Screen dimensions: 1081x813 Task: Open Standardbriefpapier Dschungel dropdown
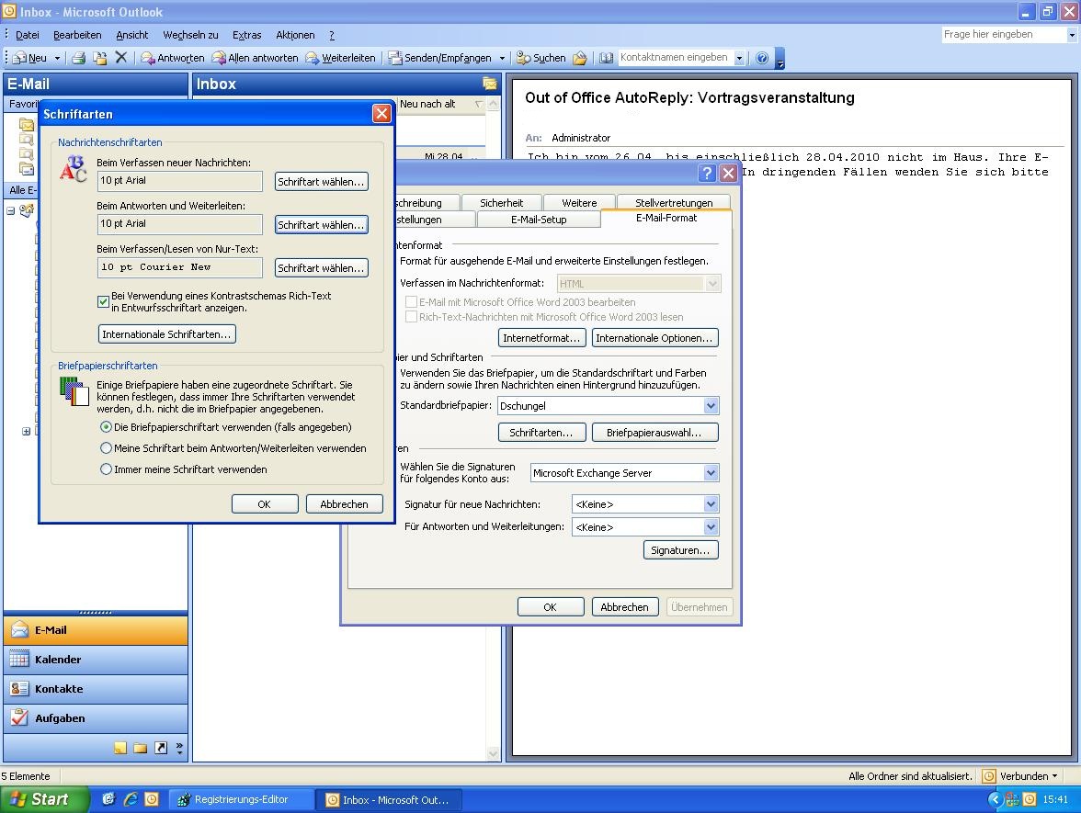(711, 406)
